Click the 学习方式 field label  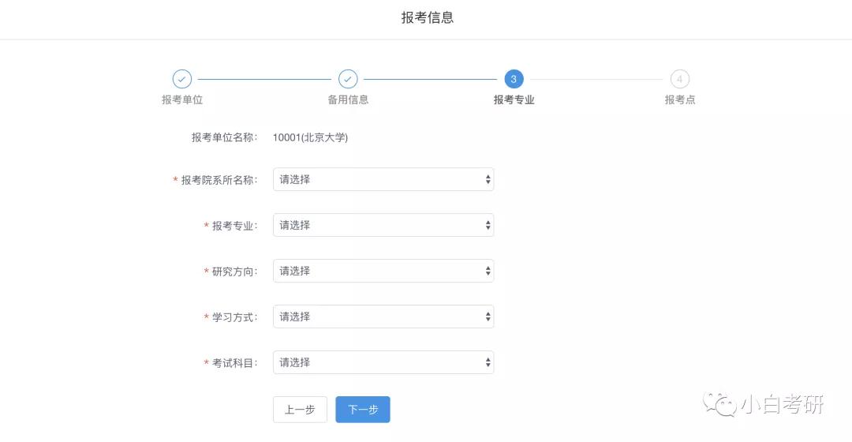234,317
